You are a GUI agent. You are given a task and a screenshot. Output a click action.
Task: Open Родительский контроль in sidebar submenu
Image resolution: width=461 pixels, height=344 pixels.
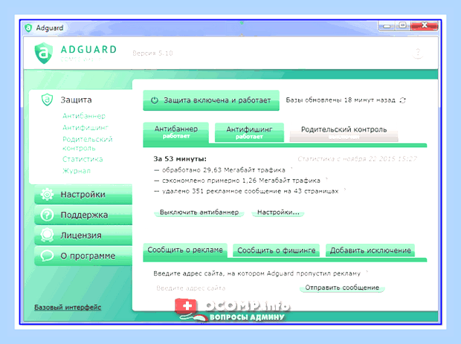coord(87,143)
